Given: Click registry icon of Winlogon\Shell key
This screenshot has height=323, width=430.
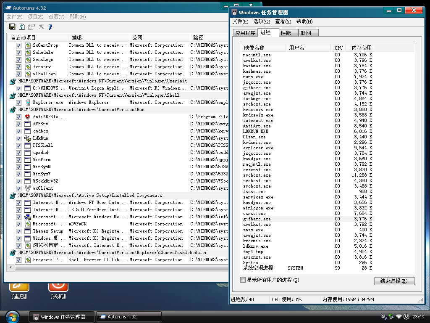Looking at the screenshot, I should click(x=13, y=95).
